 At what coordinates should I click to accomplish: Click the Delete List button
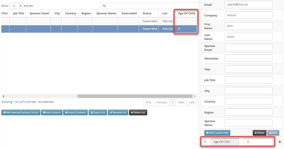point(138,112)
